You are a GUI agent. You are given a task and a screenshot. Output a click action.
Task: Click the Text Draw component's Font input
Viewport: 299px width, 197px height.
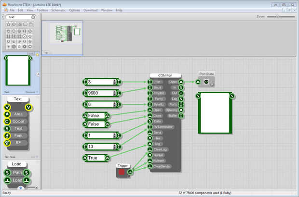7,135
